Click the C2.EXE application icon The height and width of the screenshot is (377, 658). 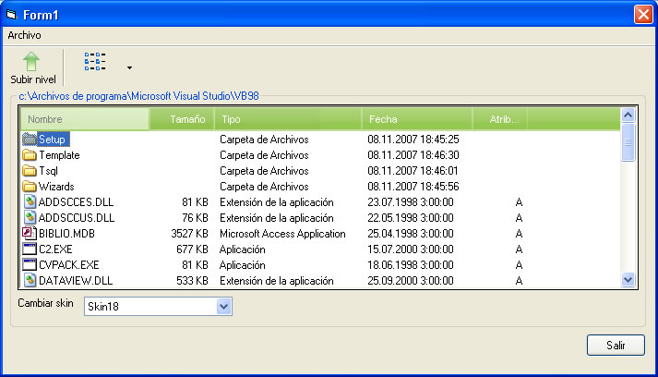pyautogui.click(x=29, y=249)
